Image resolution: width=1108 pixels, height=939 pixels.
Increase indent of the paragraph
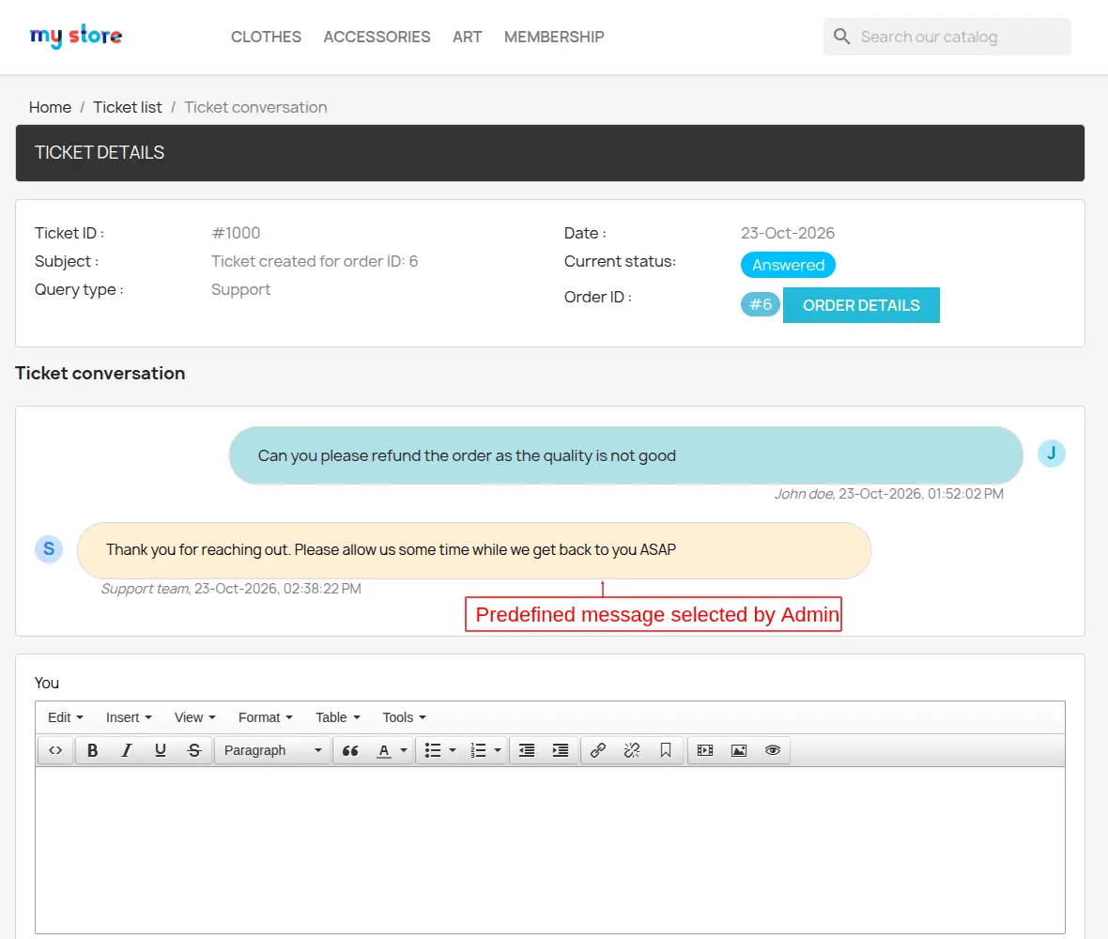(561, 750)
